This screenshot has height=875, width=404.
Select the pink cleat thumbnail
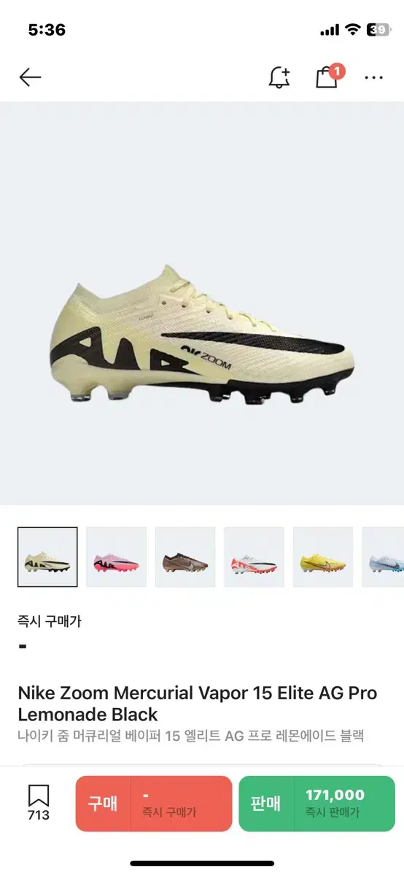pyautogui.click(x=117, y=557)
